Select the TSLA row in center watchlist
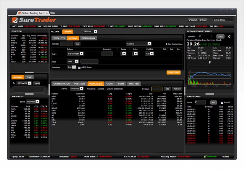 (x=117, y=122)
